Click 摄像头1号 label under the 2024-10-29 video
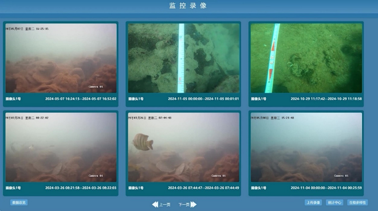This screenshot has width=378, height=211. point(258,99)
